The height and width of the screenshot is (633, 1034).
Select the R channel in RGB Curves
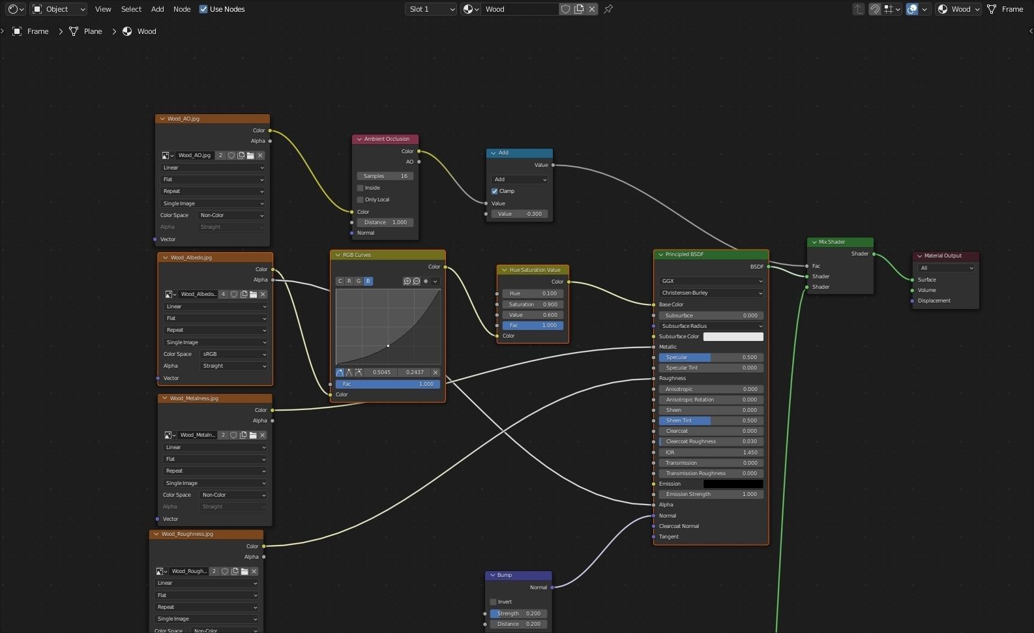tap(349, 281)
